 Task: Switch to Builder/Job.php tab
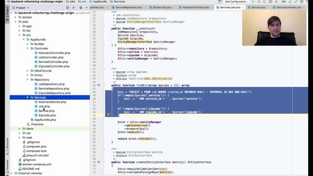tap(162, 7)
